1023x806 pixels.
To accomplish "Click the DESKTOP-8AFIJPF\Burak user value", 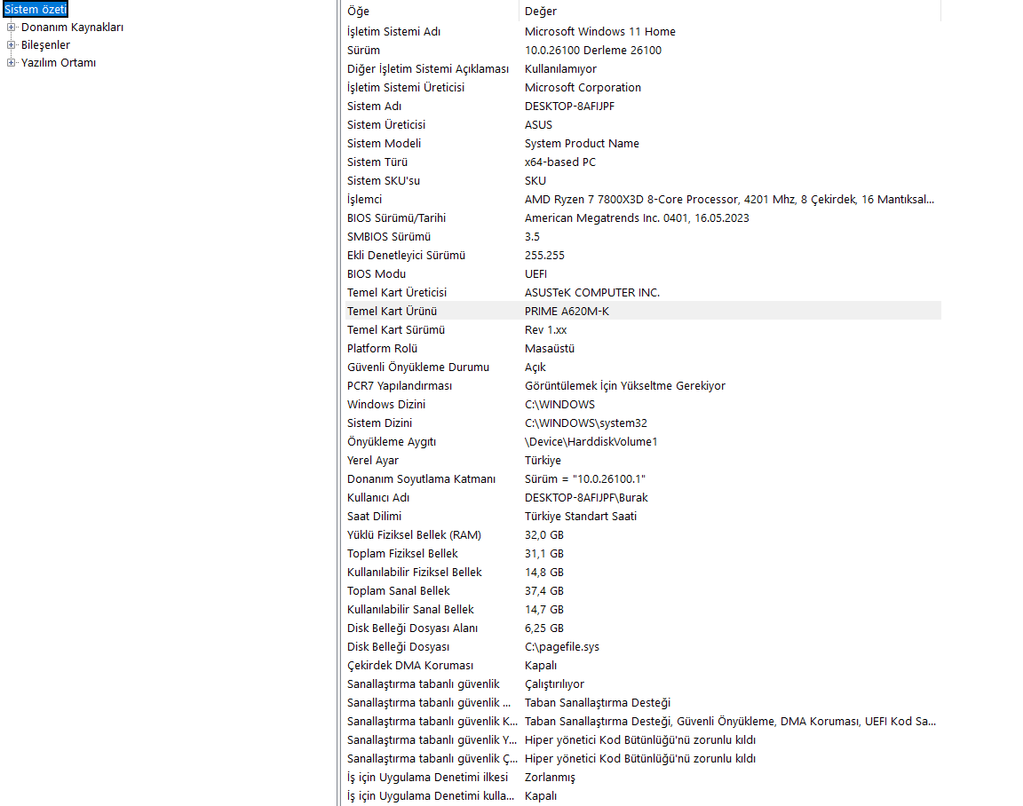I will [x=586, y=498].
